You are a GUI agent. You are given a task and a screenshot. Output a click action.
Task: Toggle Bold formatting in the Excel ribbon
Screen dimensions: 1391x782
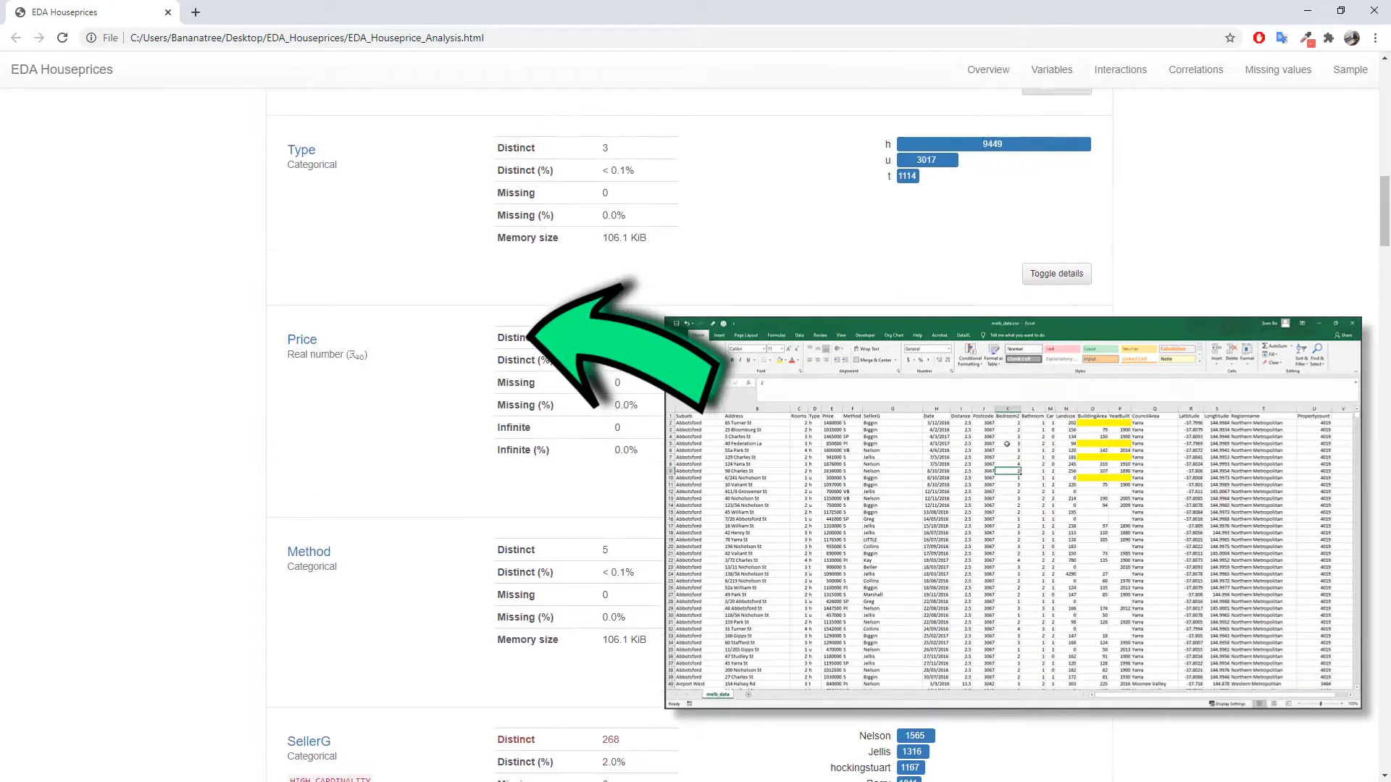click(x=733, y=359)
